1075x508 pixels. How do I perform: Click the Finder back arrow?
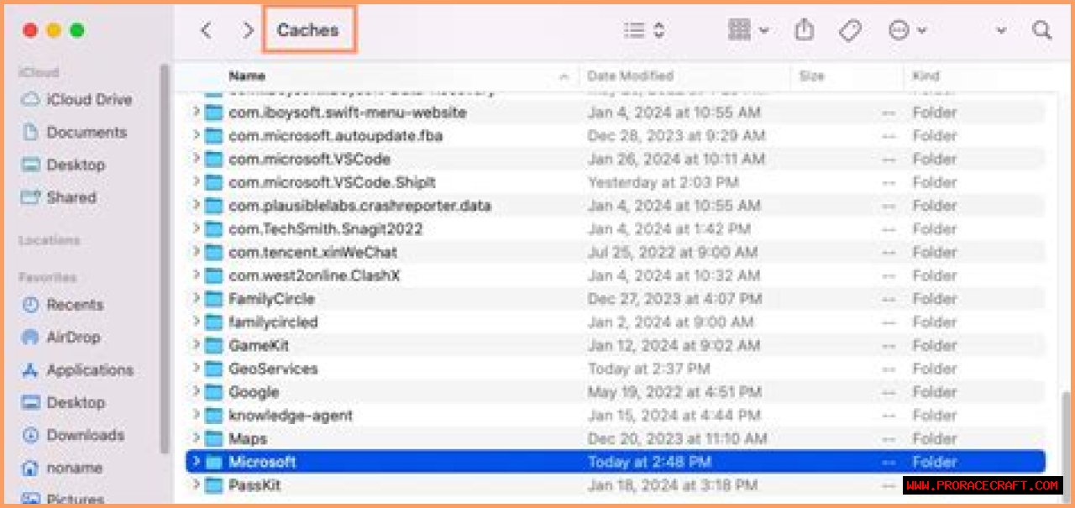206,30
